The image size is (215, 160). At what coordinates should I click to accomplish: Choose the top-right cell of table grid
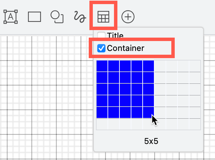pyautogui.click(x=195, y=66)
